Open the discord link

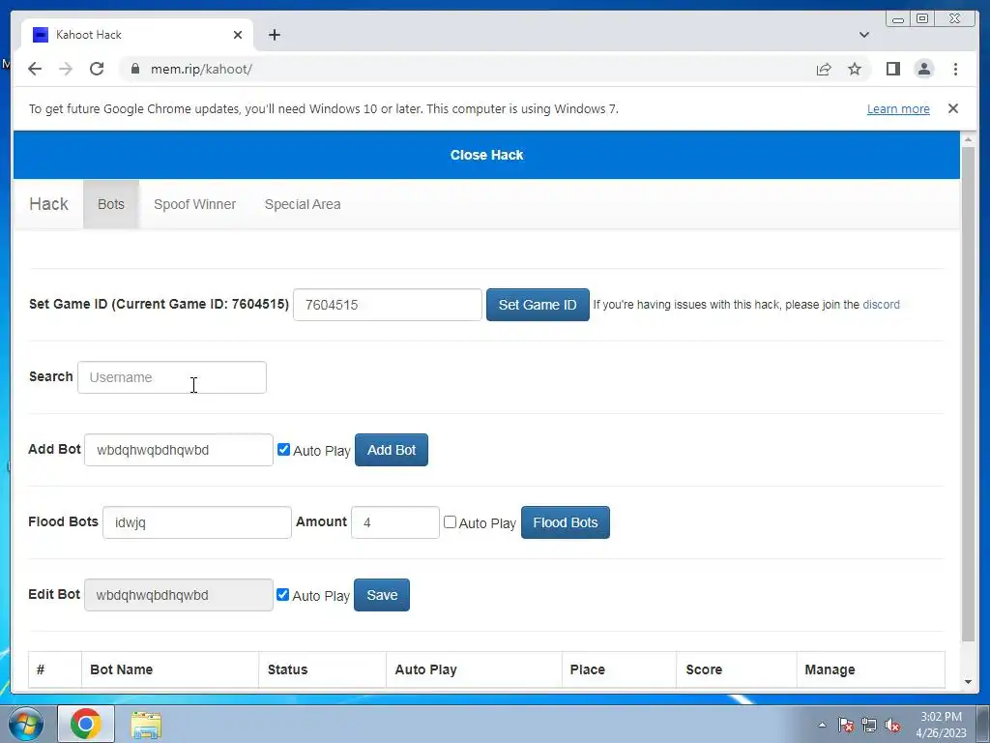click(x=881, y=305)
